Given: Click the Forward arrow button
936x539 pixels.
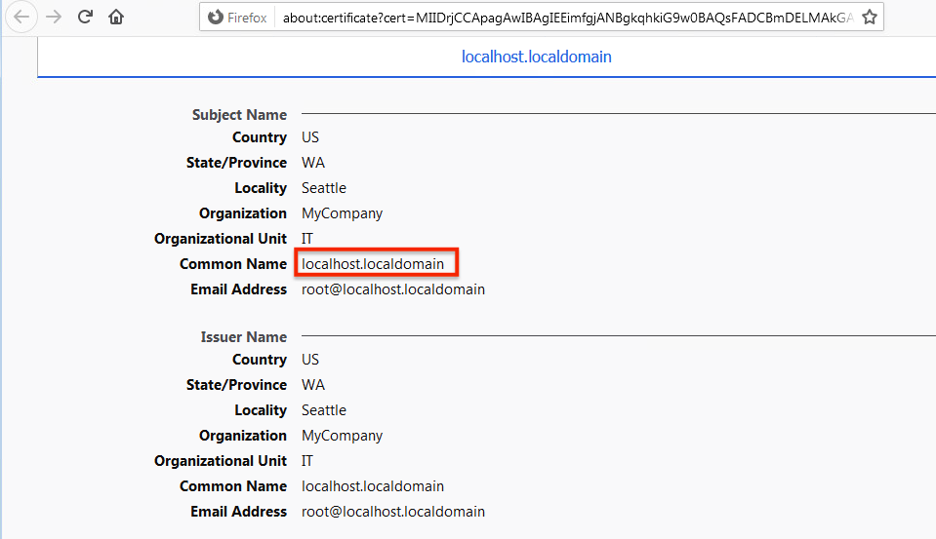Looking at the screenshot, I should click(x=54, y=17).
